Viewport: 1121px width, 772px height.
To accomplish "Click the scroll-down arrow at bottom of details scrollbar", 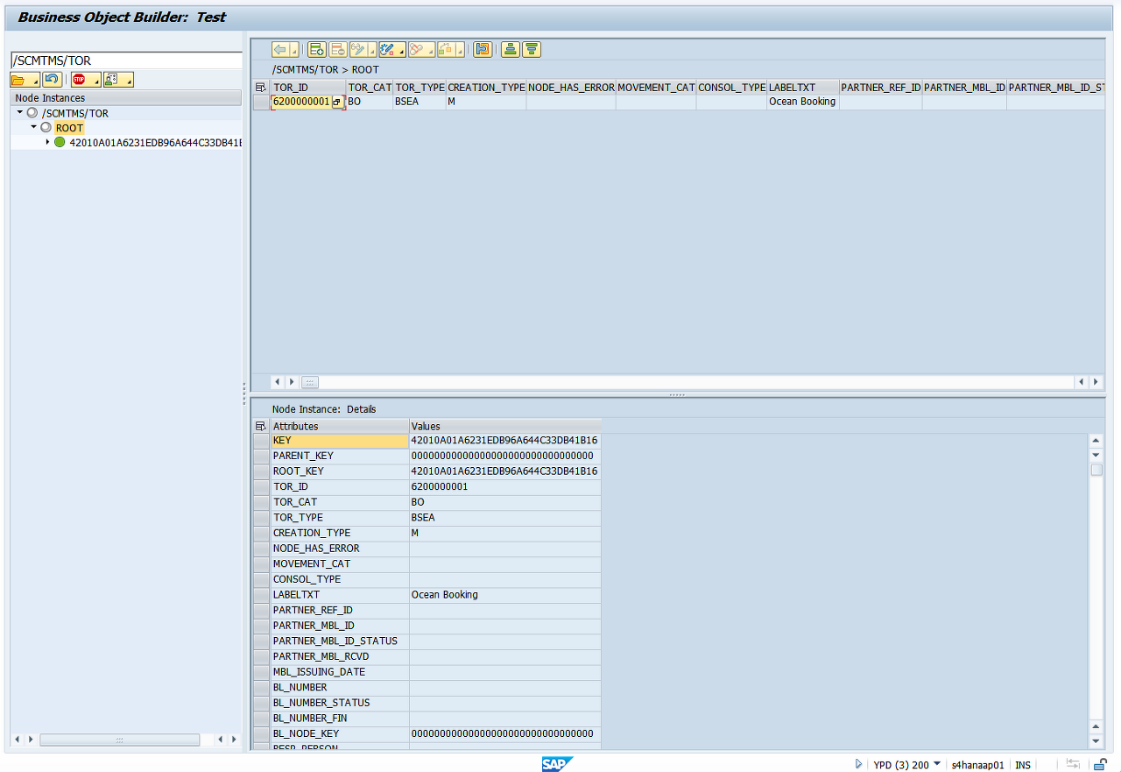I will pyautogui.click(x=1096, y=741).
